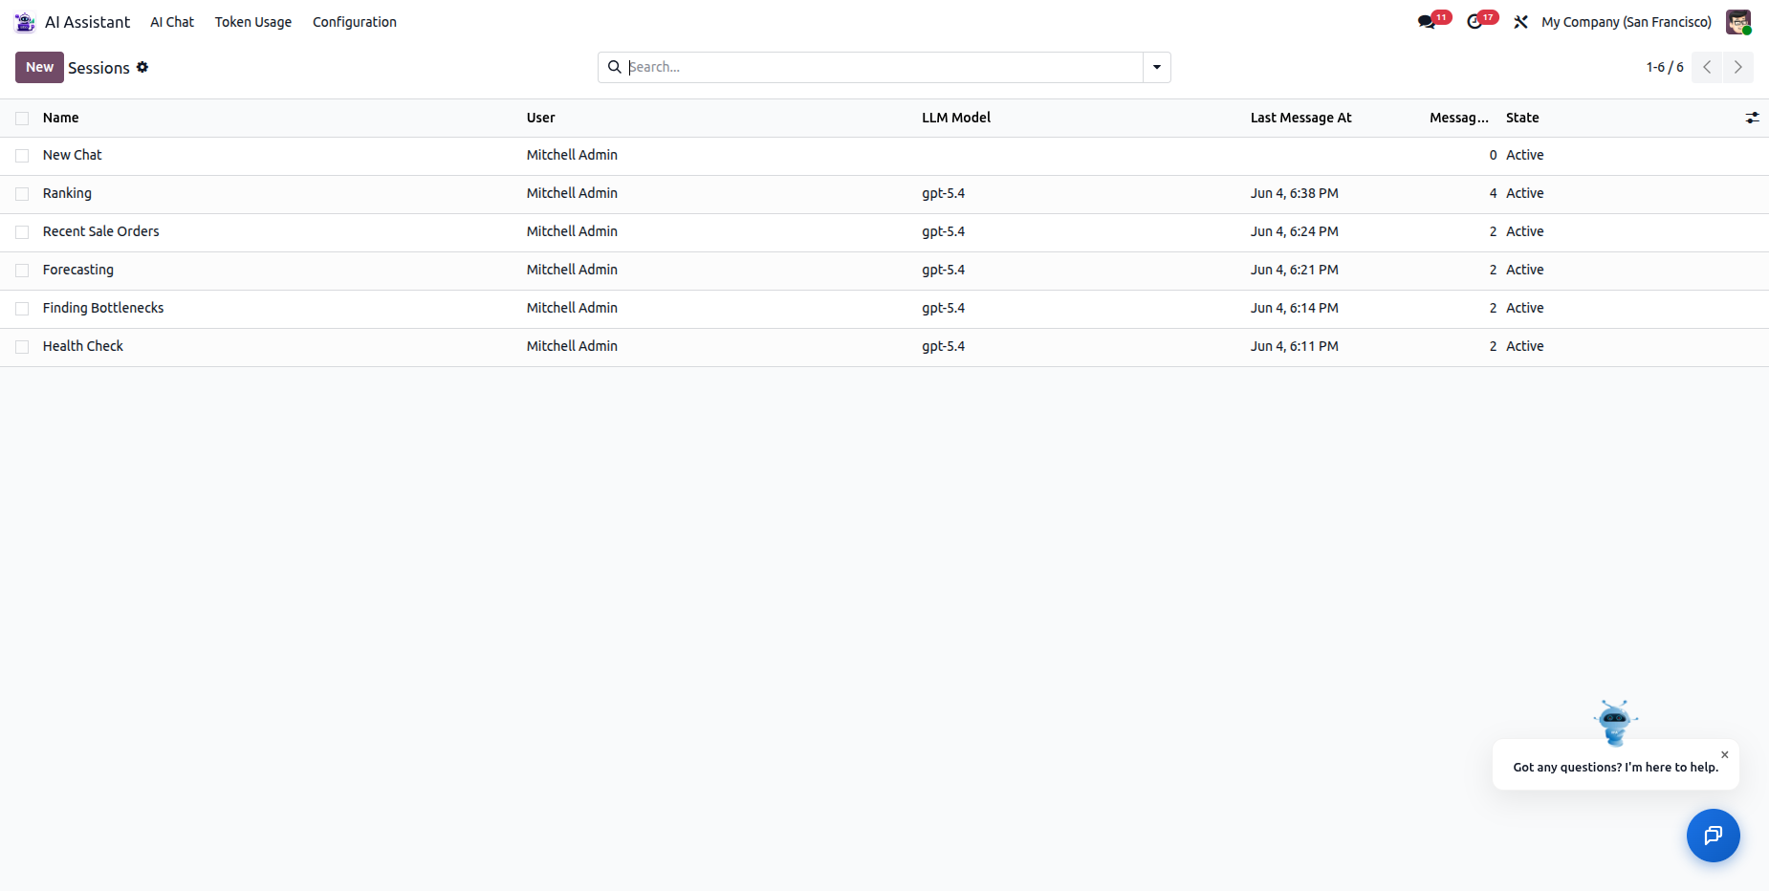This screenshot has height=891, width=1769.
Task: Sort by User column header
Action: [541, 118]
